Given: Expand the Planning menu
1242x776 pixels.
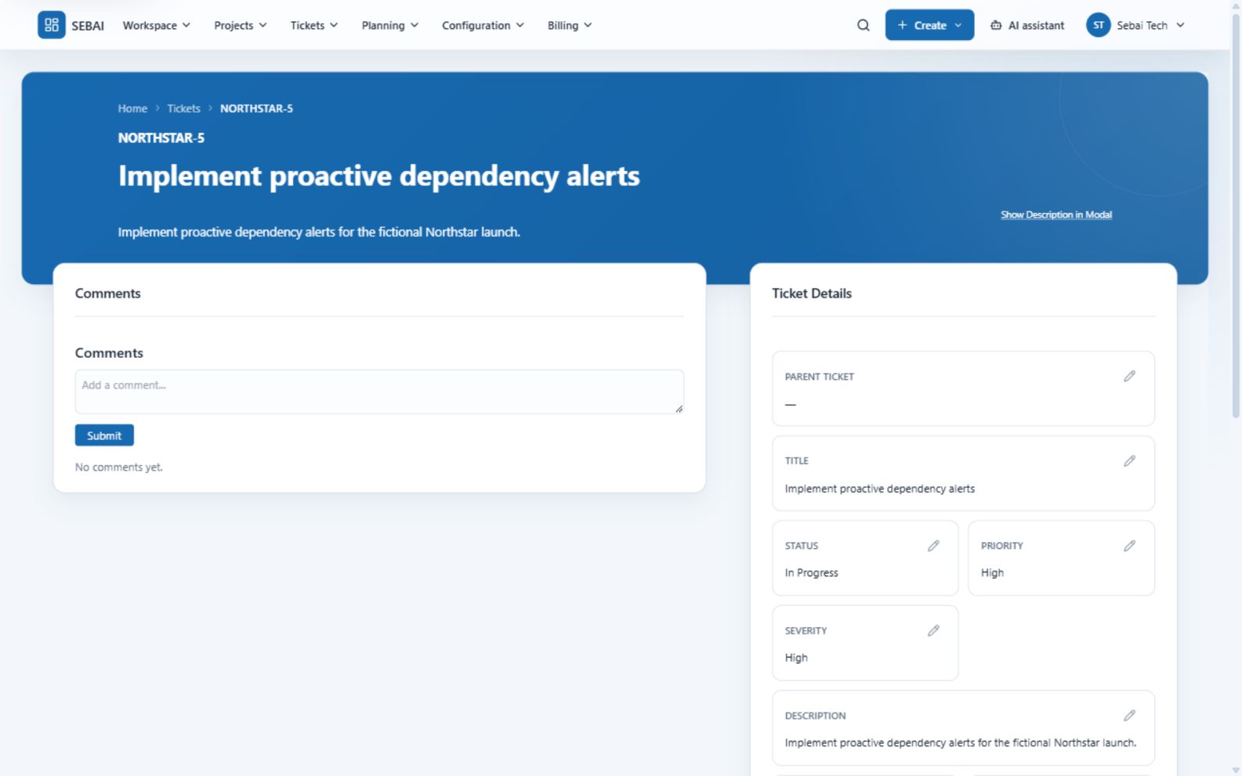Looking at the screenshot, I should [x=390, y=25].
